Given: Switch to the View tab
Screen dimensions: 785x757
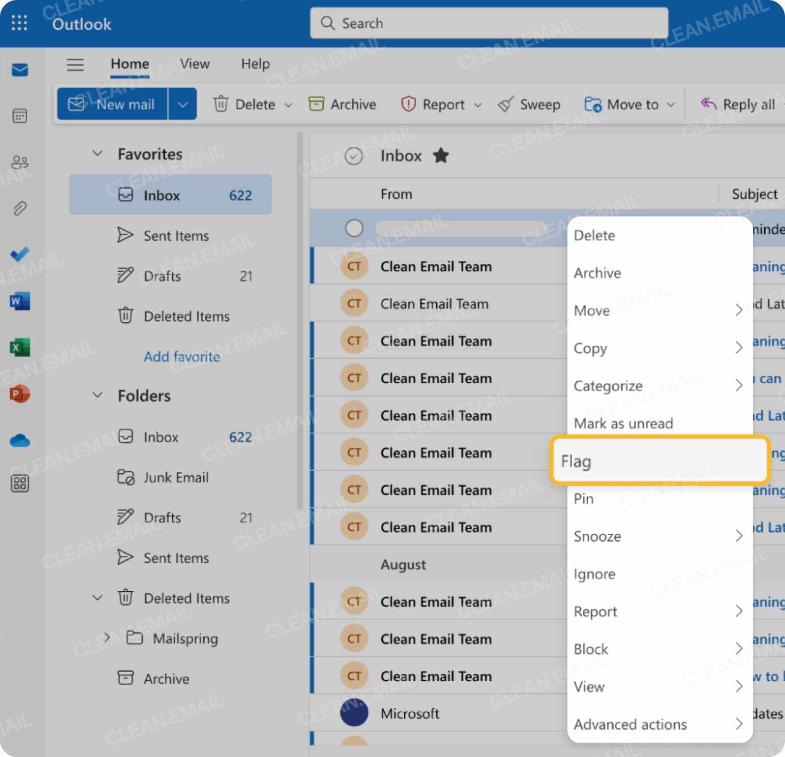Looking at the screenshot, I should [x=194, y=63].
